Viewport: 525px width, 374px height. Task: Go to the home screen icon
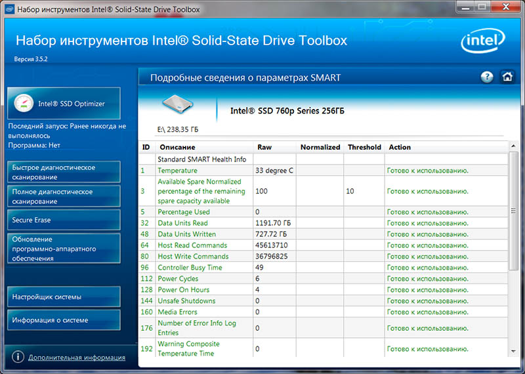pyautogui.click(x=507, y=77)
